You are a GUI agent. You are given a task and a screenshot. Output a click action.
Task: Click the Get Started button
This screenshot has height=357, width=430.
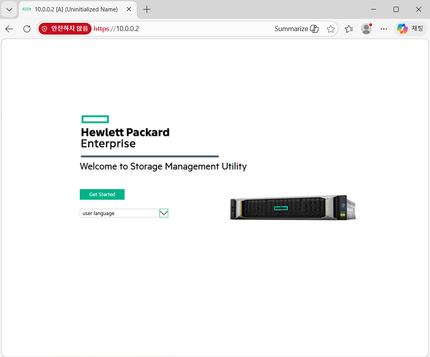[x=102, y=194]
